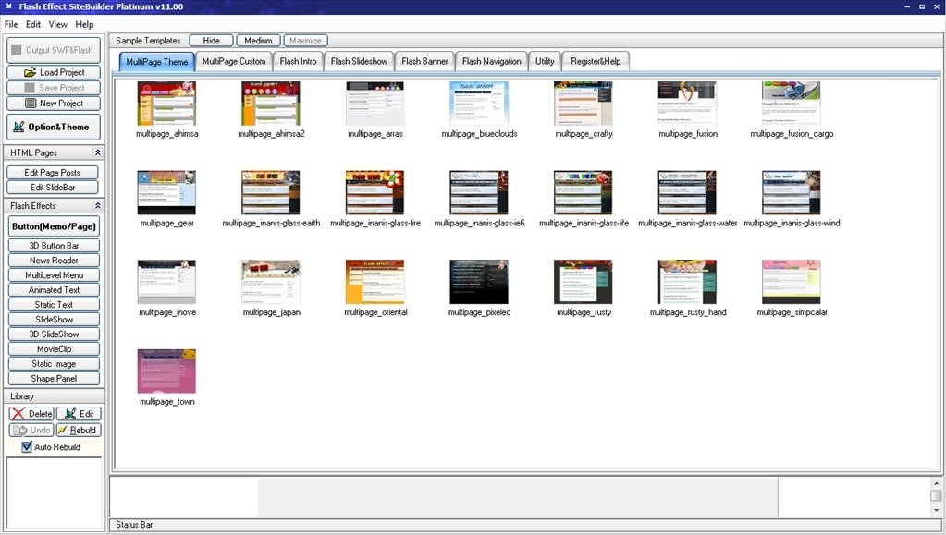
Task: Choose the multipage_arras template thumbnail
Action: pyautogui.click(x=375, y=103)
